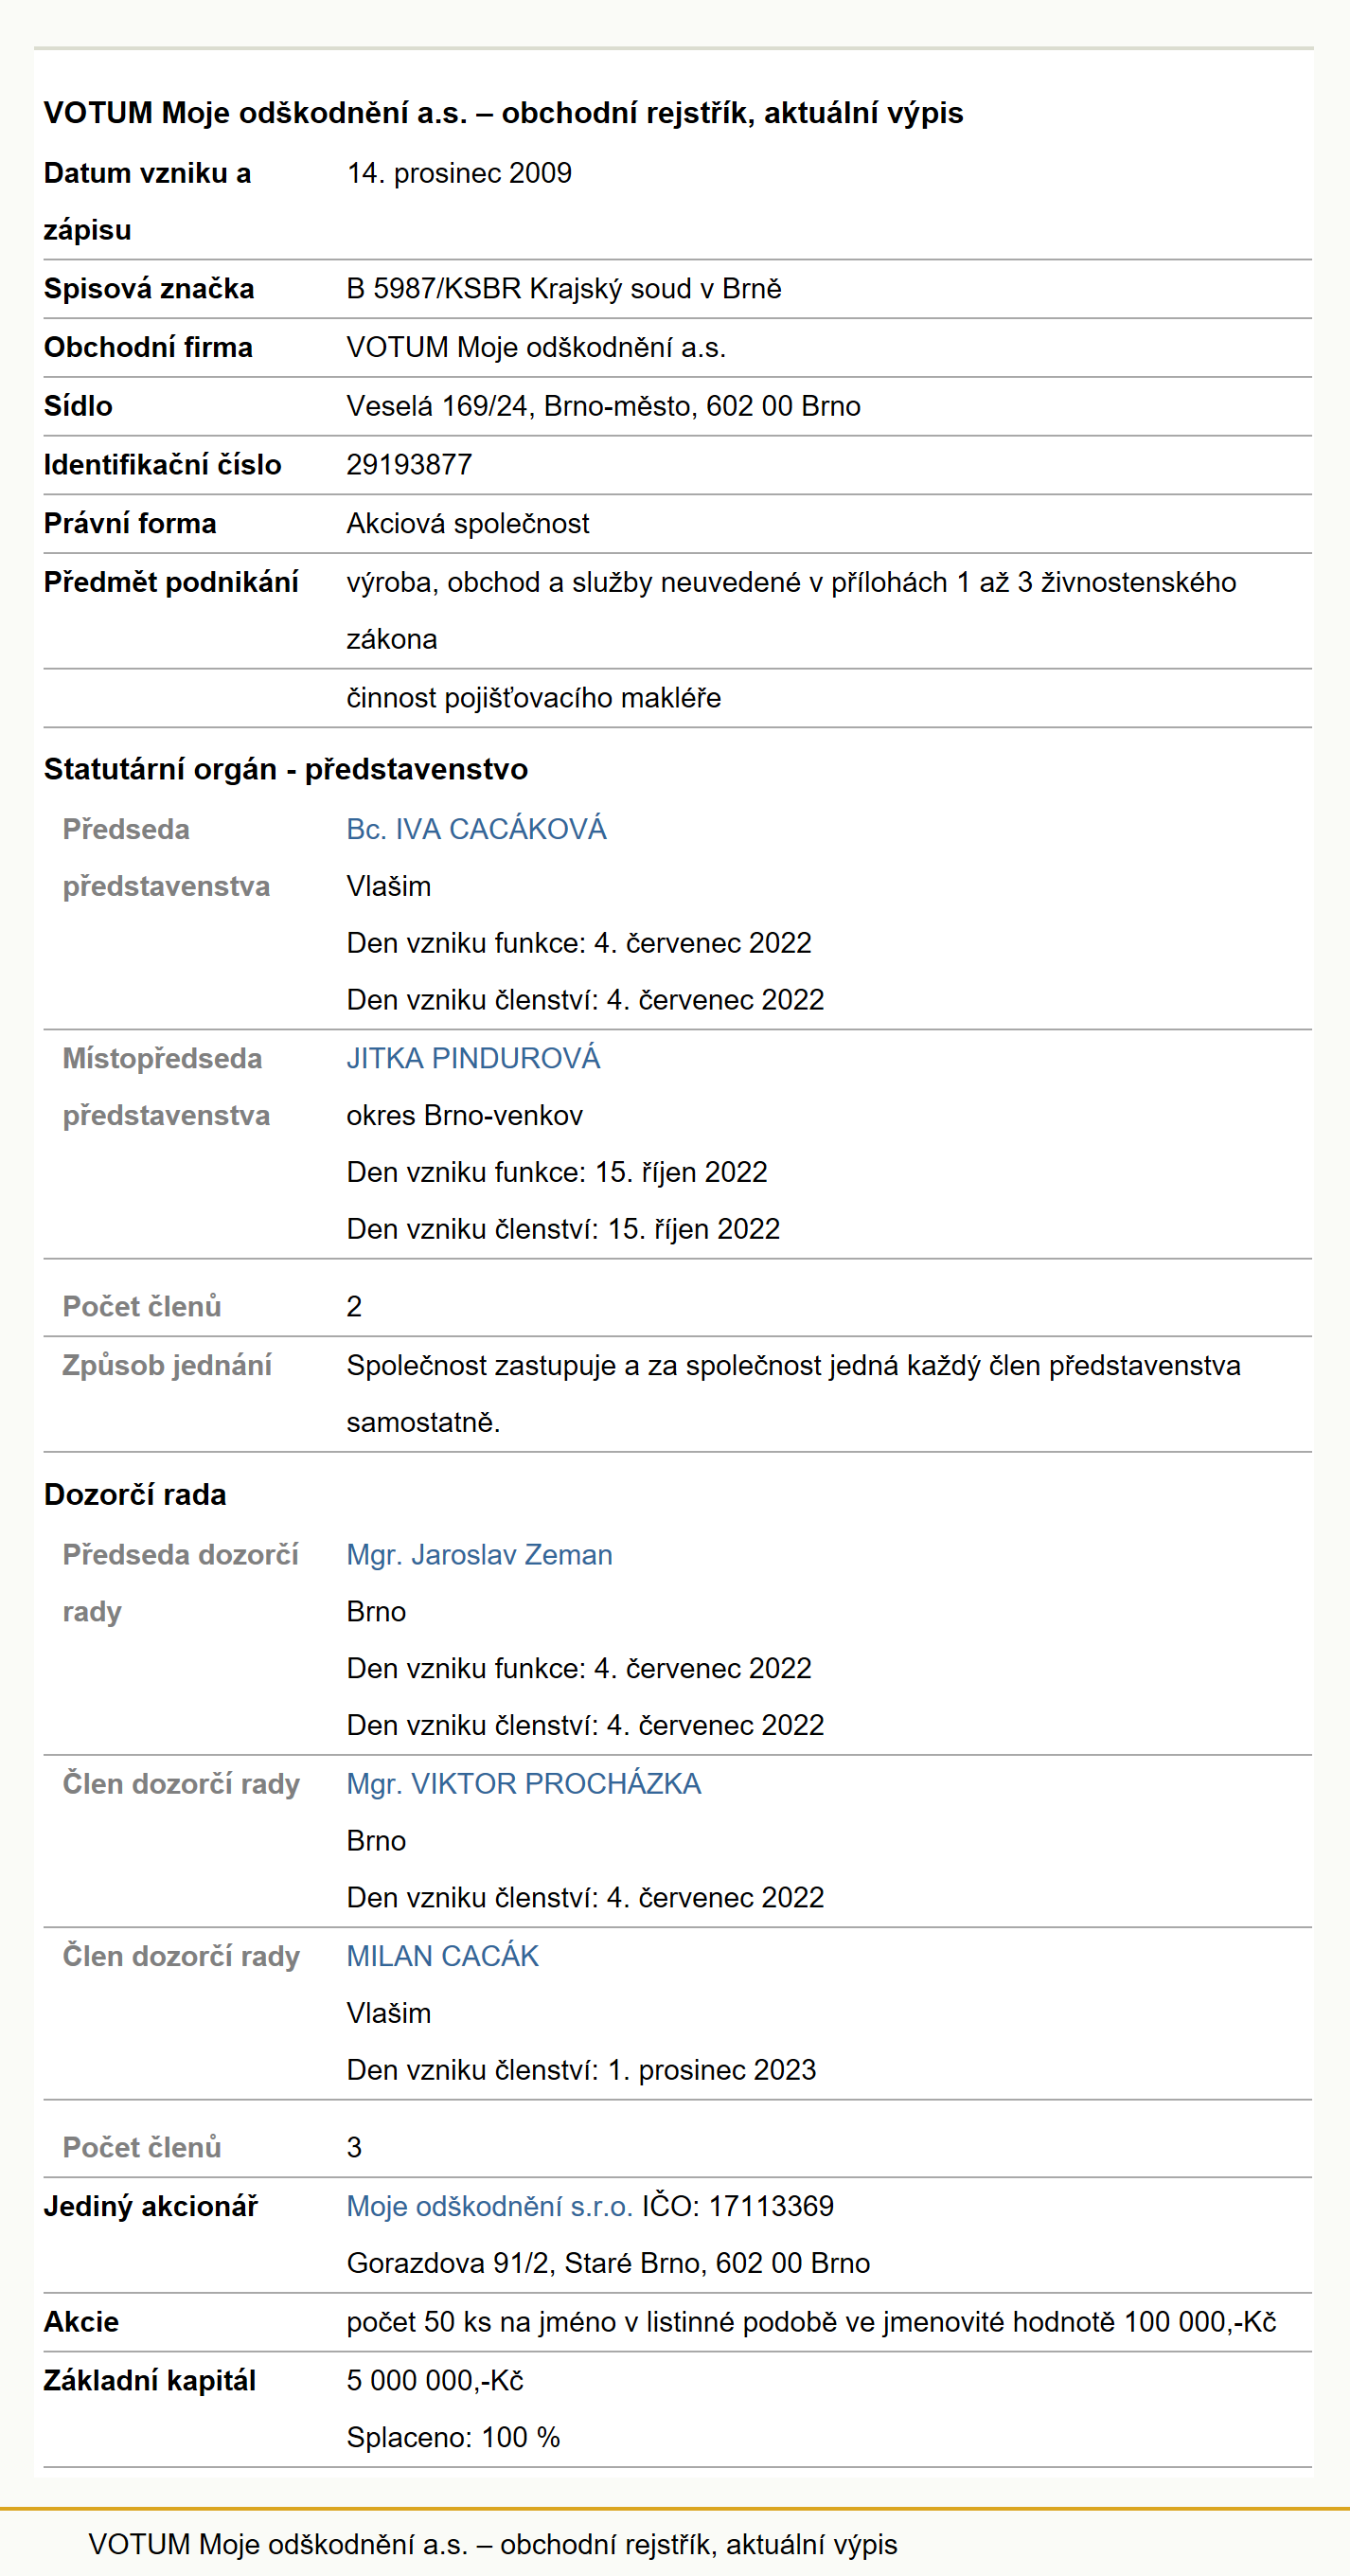Open the JITKA PINDUROVÁ person link
1350x2576 pixels.
pyautogui.click(x=472, y=1058)
